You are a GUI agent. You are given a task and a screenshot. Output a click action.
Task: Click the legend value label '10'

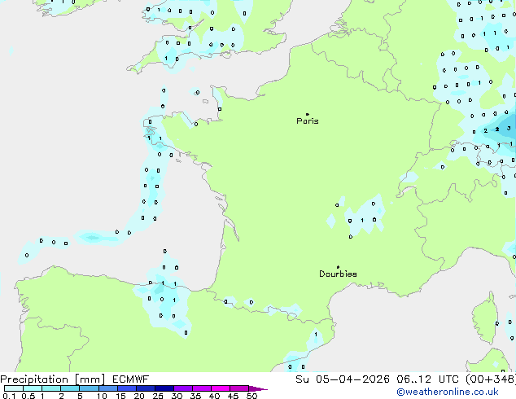point(102,396)
